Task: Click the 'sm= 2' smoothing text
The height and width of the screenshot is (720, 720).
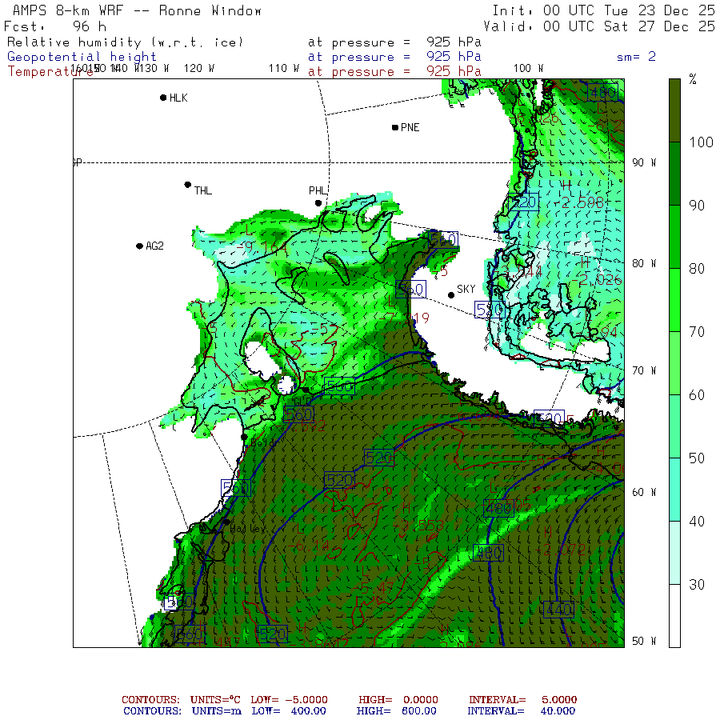Action: [x=636, y=57]
